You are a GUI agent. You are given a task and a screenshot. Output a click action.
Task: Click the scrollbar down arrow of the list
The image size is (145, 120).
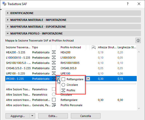(x=139, y=108)
